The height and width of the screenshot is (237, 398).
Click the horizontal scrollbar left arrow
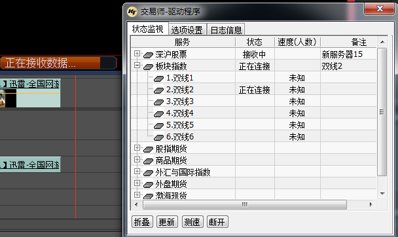(136, 204)
